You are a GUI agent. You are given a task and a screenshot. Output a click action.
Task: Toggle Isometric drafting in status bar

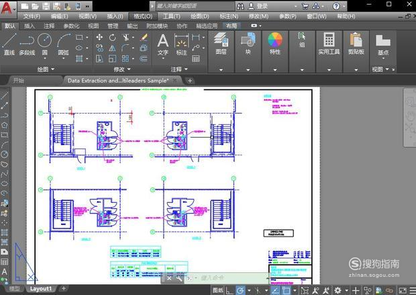click(258, 290)
